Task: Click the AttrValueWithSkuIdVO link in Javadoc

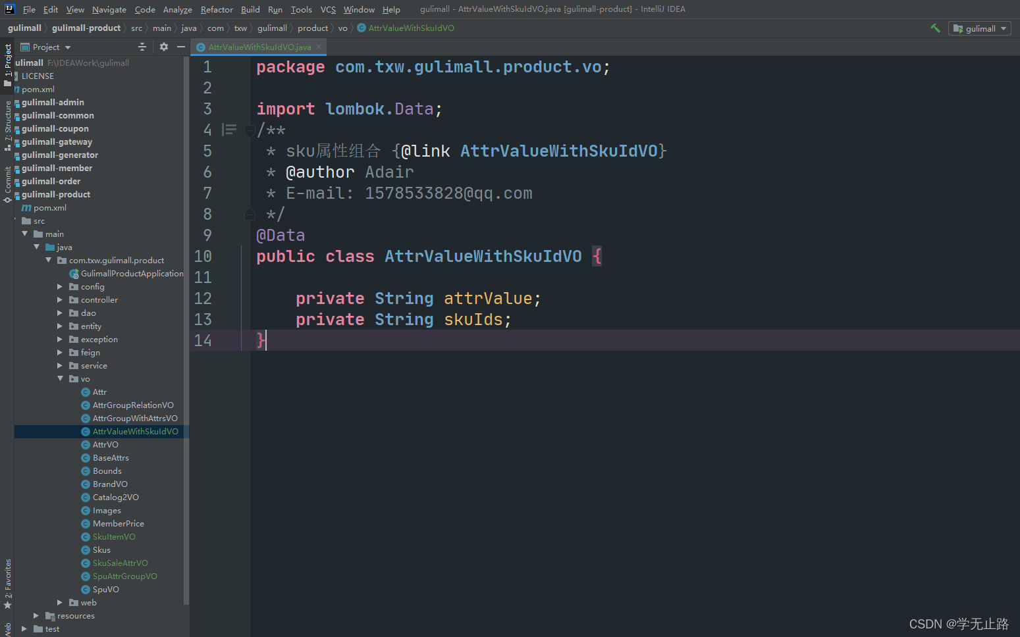Action: click(x=558, y=151)
